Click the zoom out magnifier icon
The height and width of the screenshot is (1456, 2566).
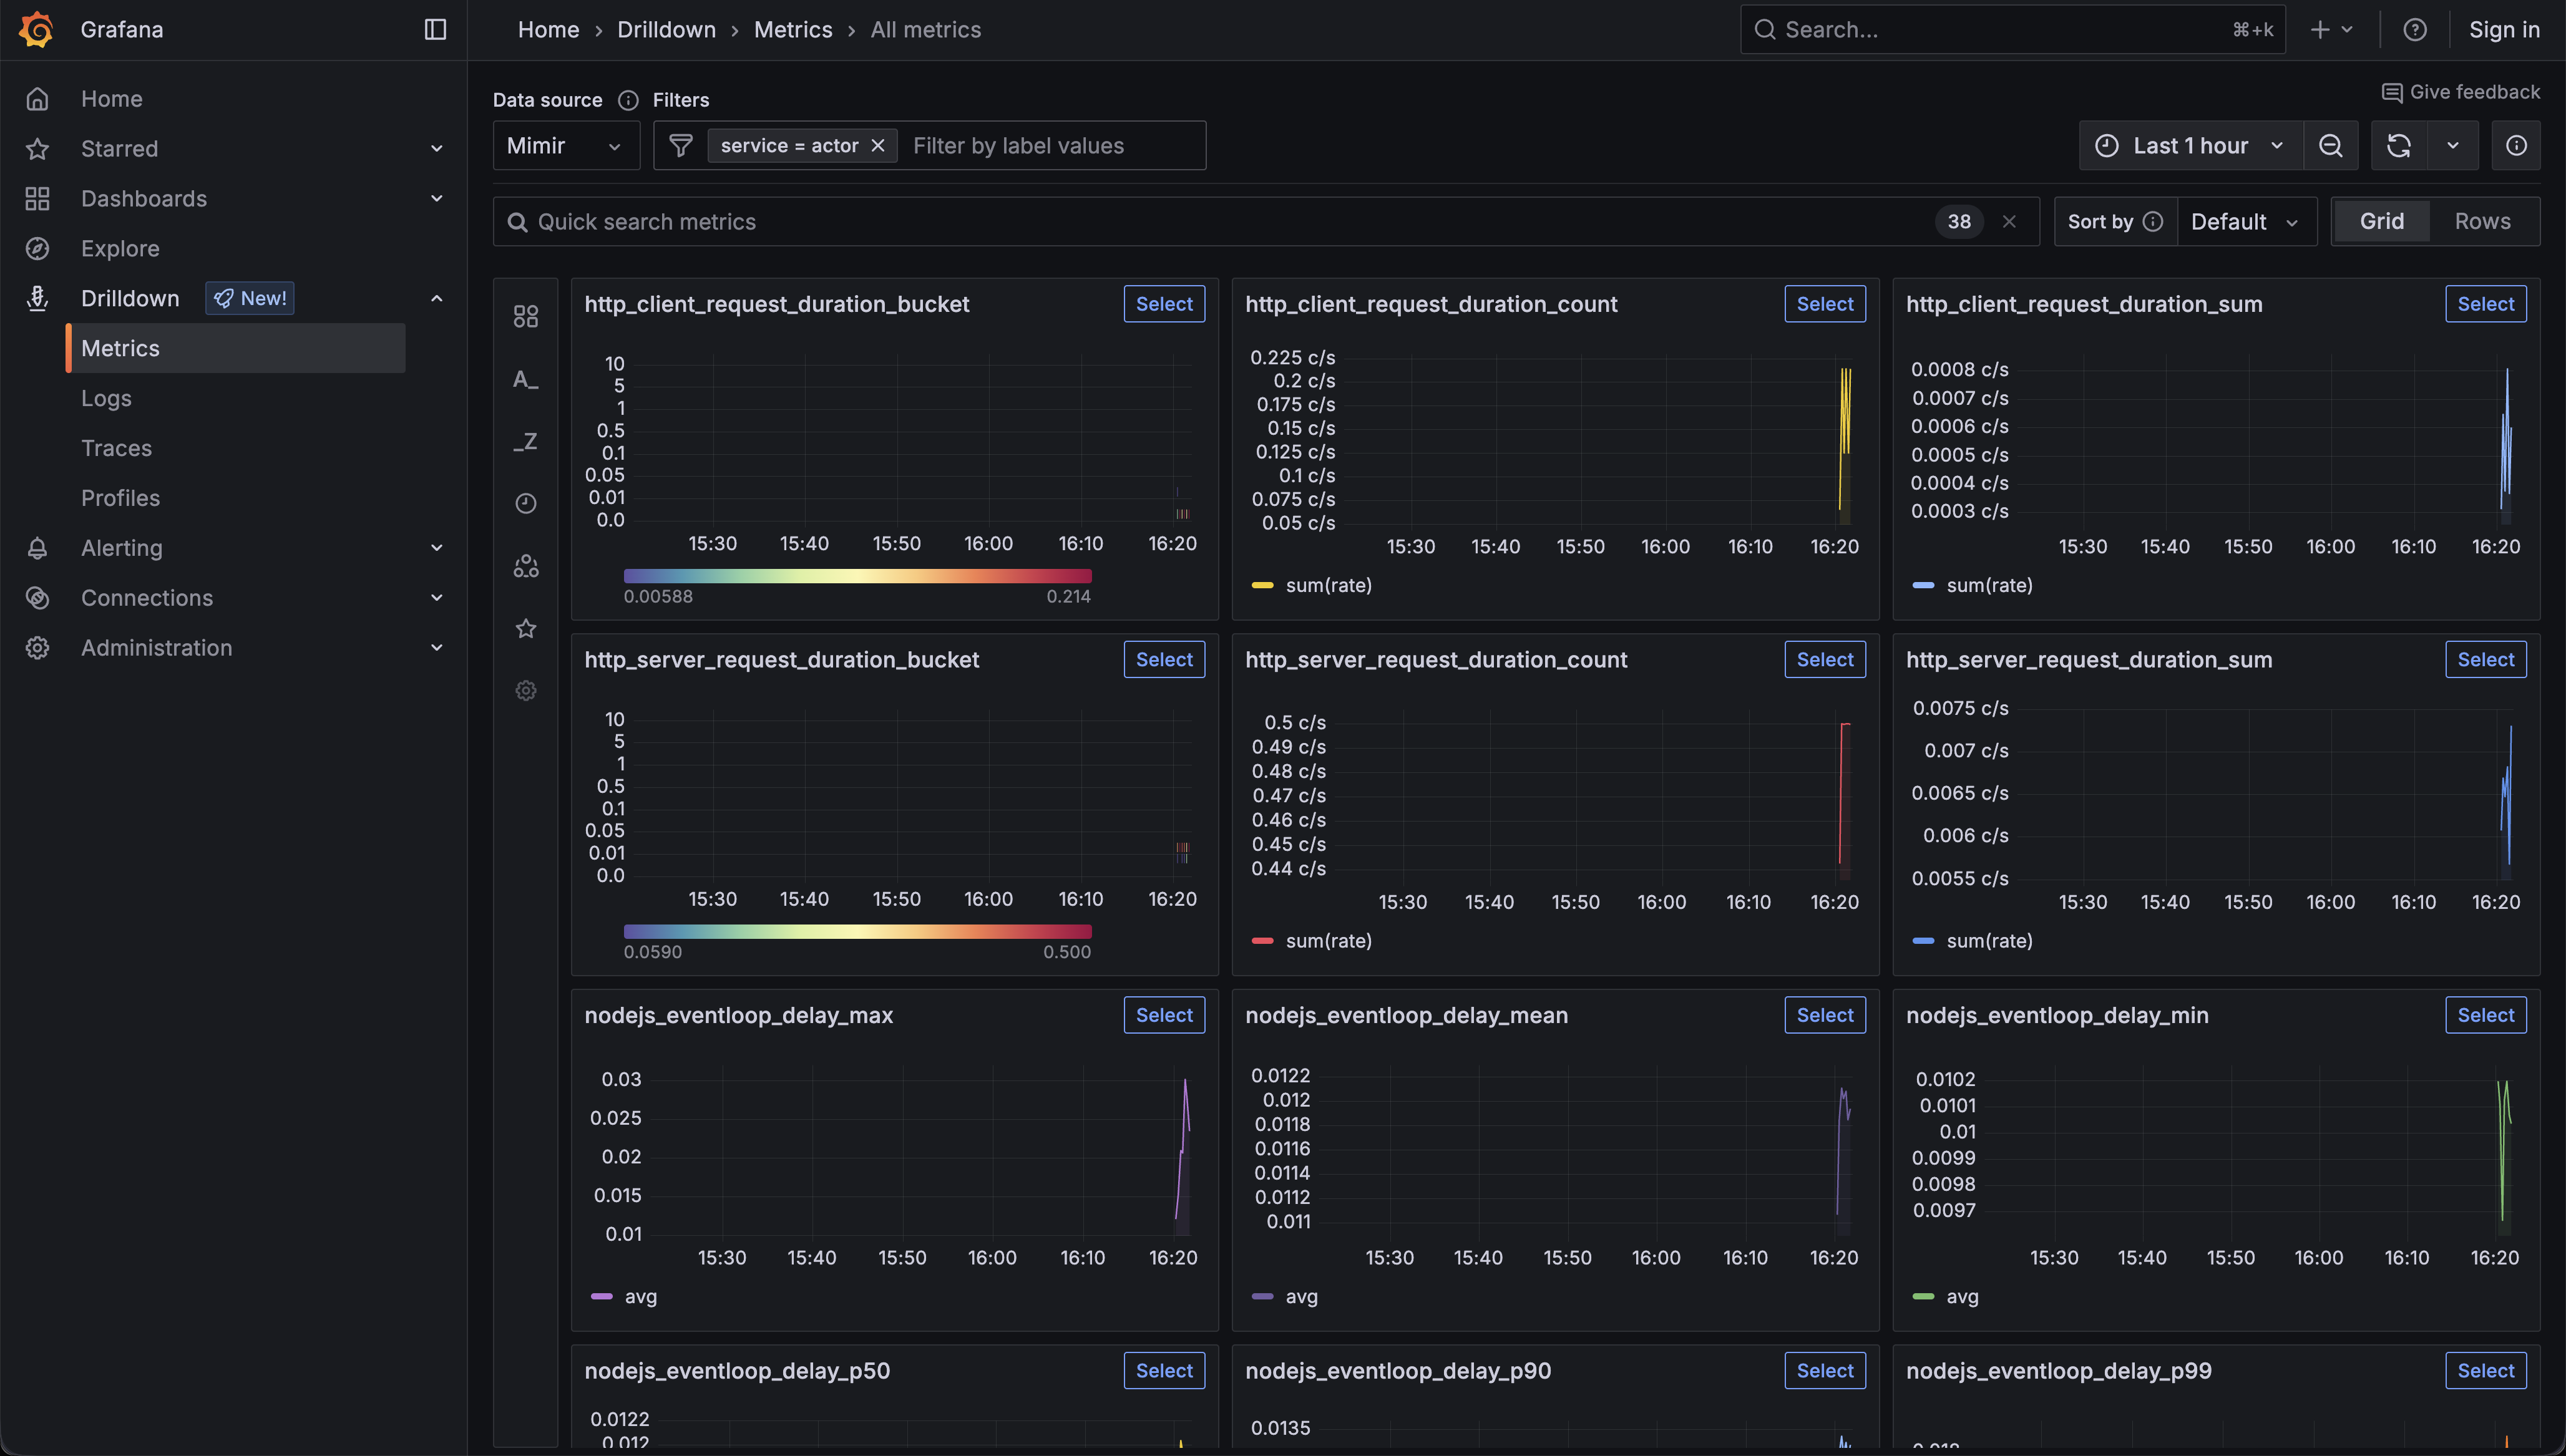click(2331, 145)
